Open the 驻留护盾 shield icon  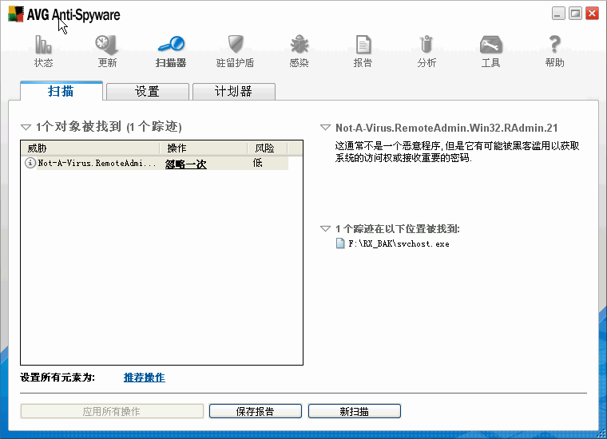point(235,45)
